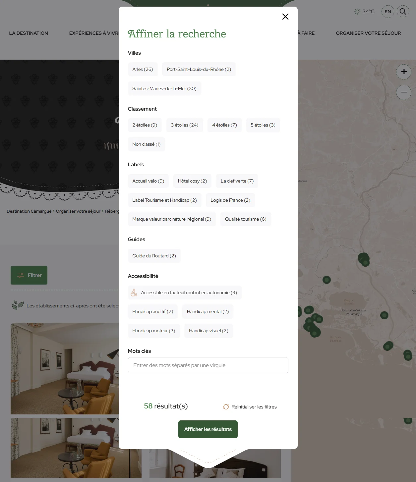Toggle Handicap moteur (3) filter
Image resolution: width=416 pixels, height=482 pixels.
click(154, 331)
